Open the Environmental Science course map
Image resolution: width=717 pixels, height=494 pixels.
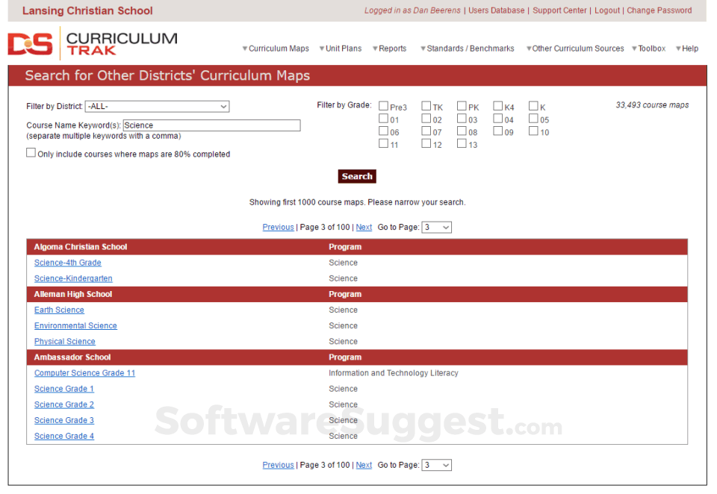[75, 325]
